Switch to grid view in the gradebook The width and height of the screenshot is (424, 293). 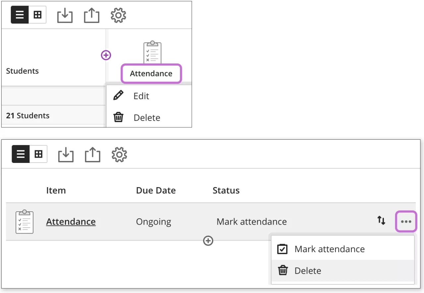point(37,15)
